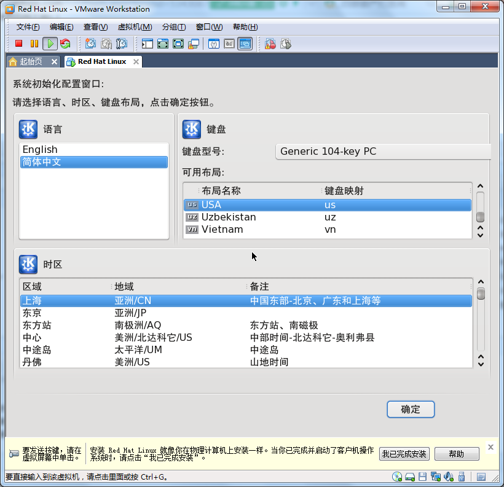Viewport: 504px width, 487px height.
Task: Click the Take Snapshot clock icon
Action: [x=90, y=44]
